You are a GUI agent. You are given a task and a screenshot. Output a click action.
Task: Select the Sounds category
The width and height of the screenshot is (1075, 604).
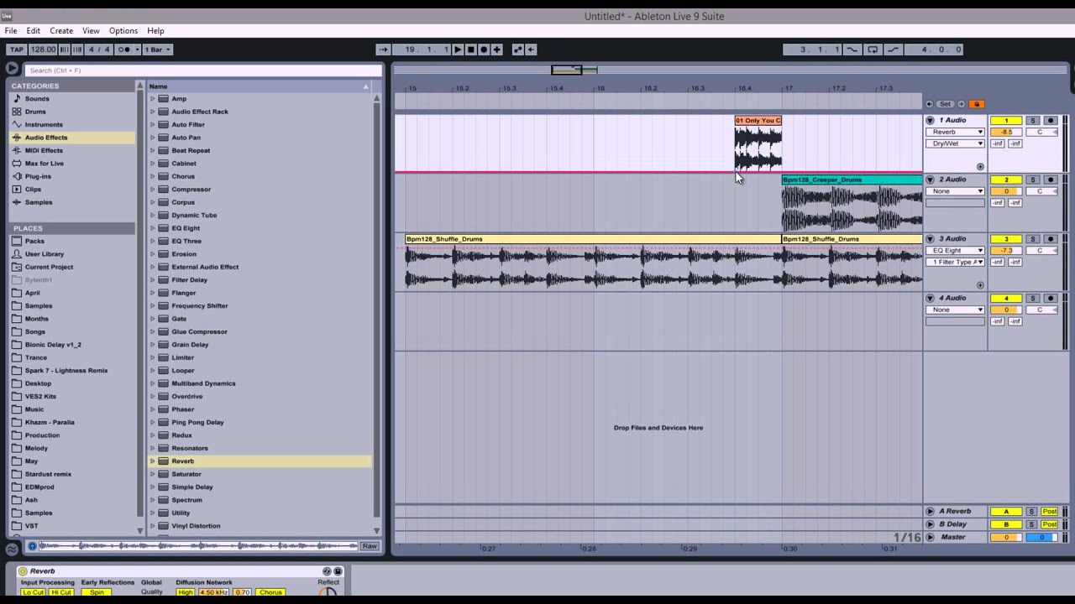click(x=37, y=99)
